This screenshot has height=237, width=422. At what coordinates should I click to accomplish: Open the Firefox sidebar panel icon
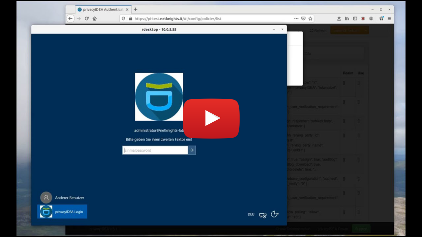click(355, 18)
